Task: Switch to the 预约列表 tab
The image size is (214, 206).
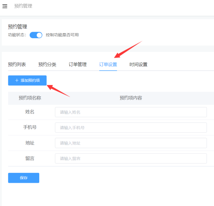Action: click(17, 65)
